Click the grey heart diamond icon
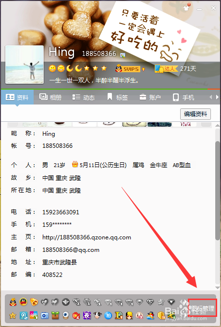The height and width of the screenshot is (327, 221). pos(171,302)
